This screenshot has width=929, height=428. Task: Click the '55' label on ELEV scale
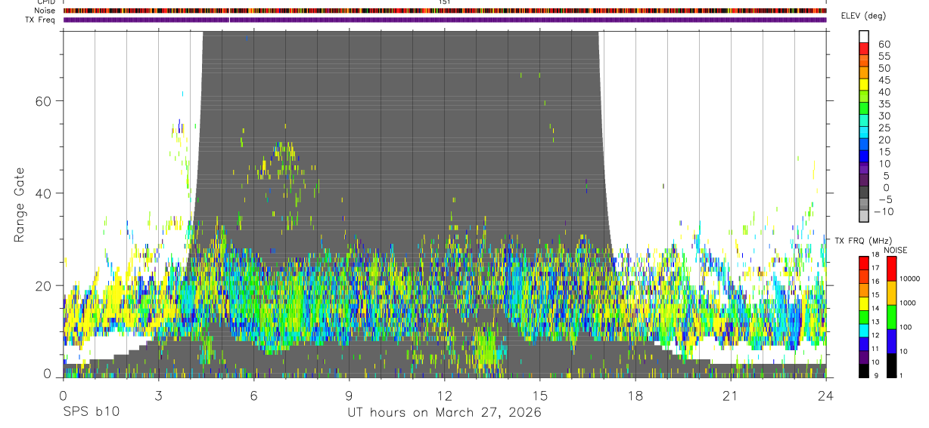tap(884, 57)
